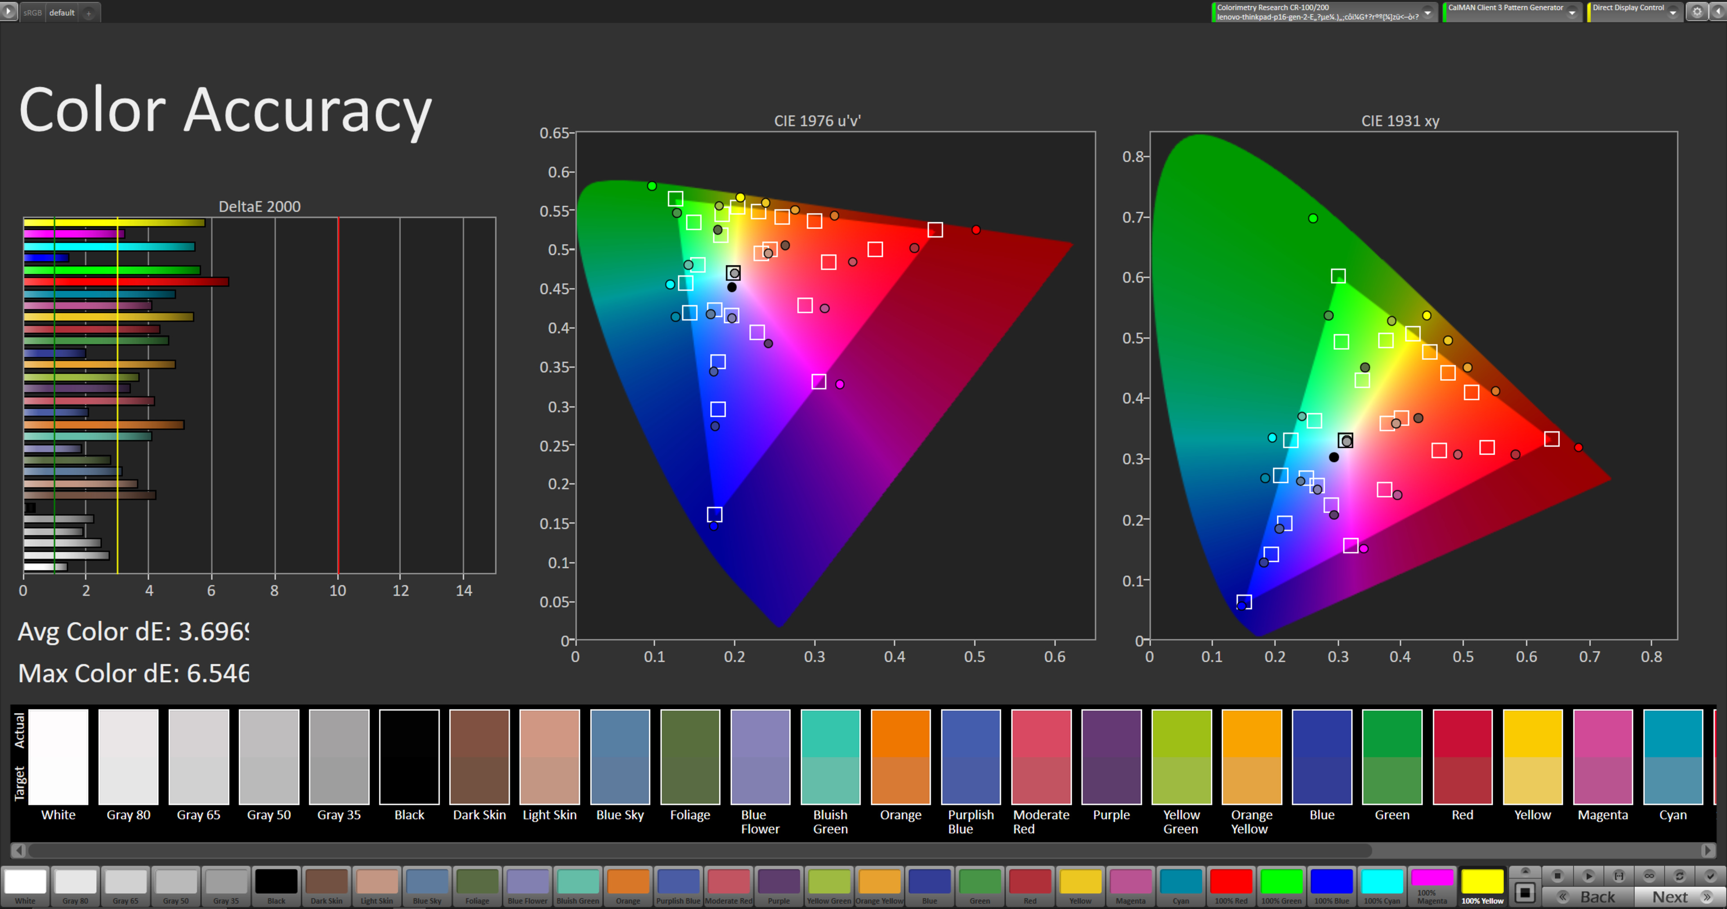
Task: Click the stop measurement icon
Action: point(1557,875)
